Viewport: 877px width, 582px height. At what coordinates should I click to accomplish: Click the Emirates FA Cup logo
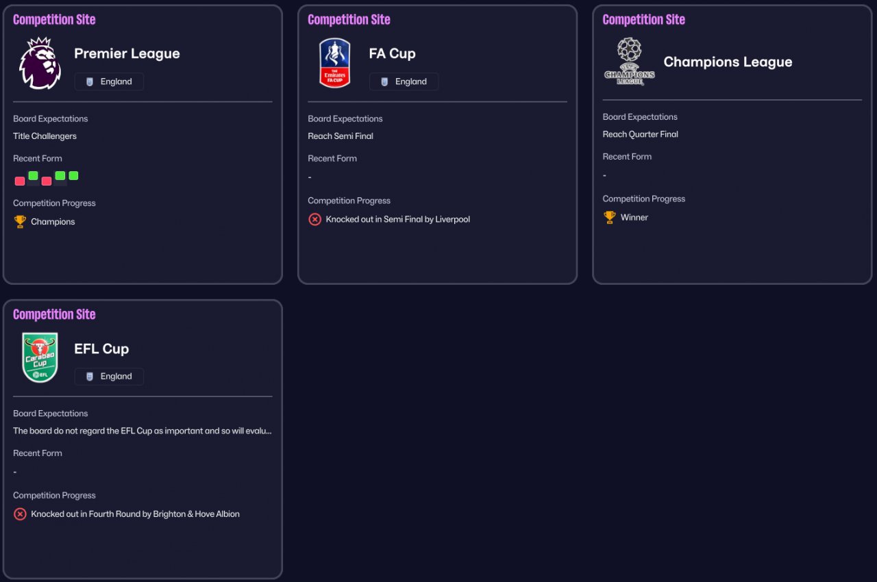tap(334, 64)
